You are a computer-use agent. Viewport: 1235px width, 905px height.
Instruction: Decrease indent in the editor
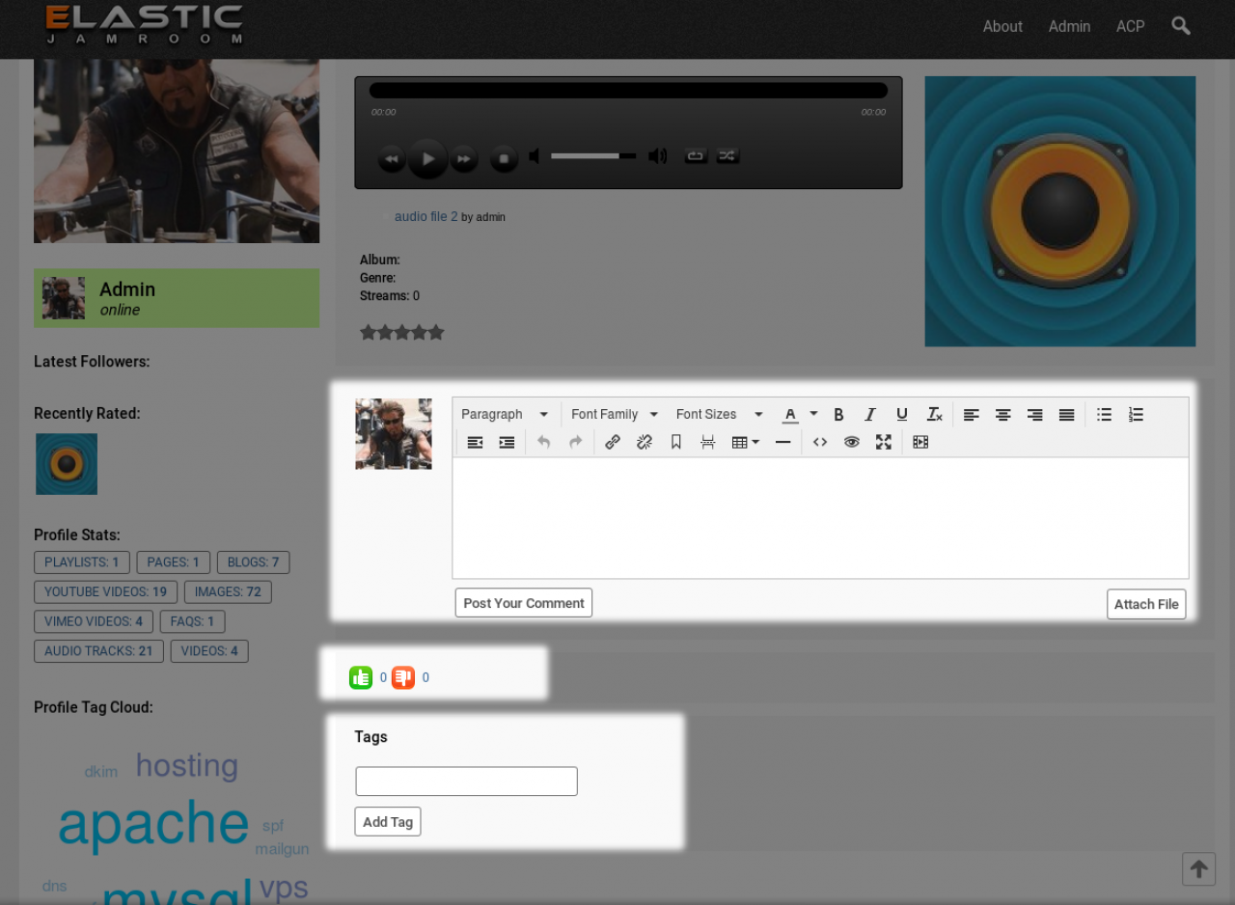pyautogui.click(x=475, y=443)
